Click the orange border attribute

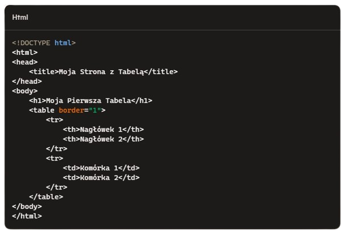click(71, 110)
